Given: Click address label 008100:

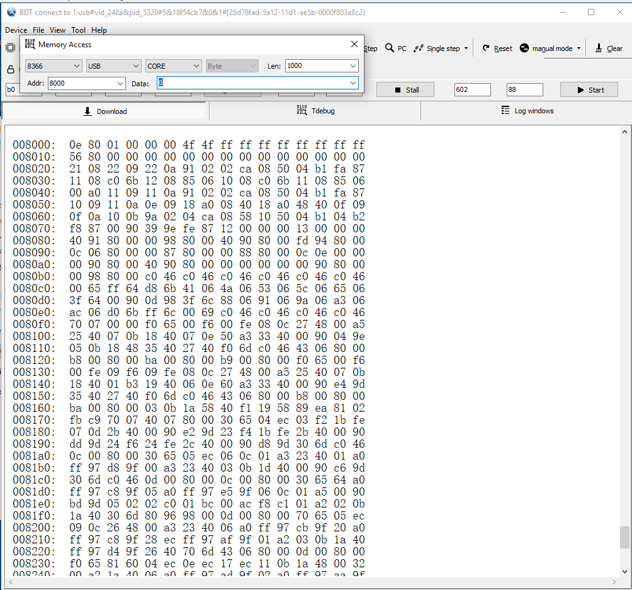Looking at the screenshot, I should (x=34, y=336).
